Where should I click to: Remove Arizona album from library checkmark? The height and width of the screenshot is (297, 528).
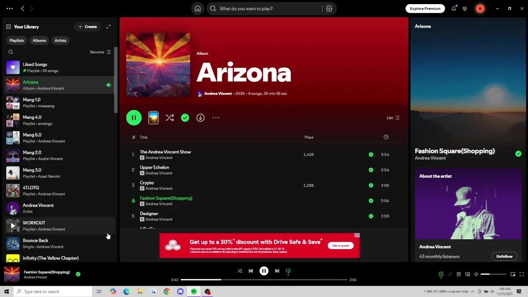coord(185,118)
